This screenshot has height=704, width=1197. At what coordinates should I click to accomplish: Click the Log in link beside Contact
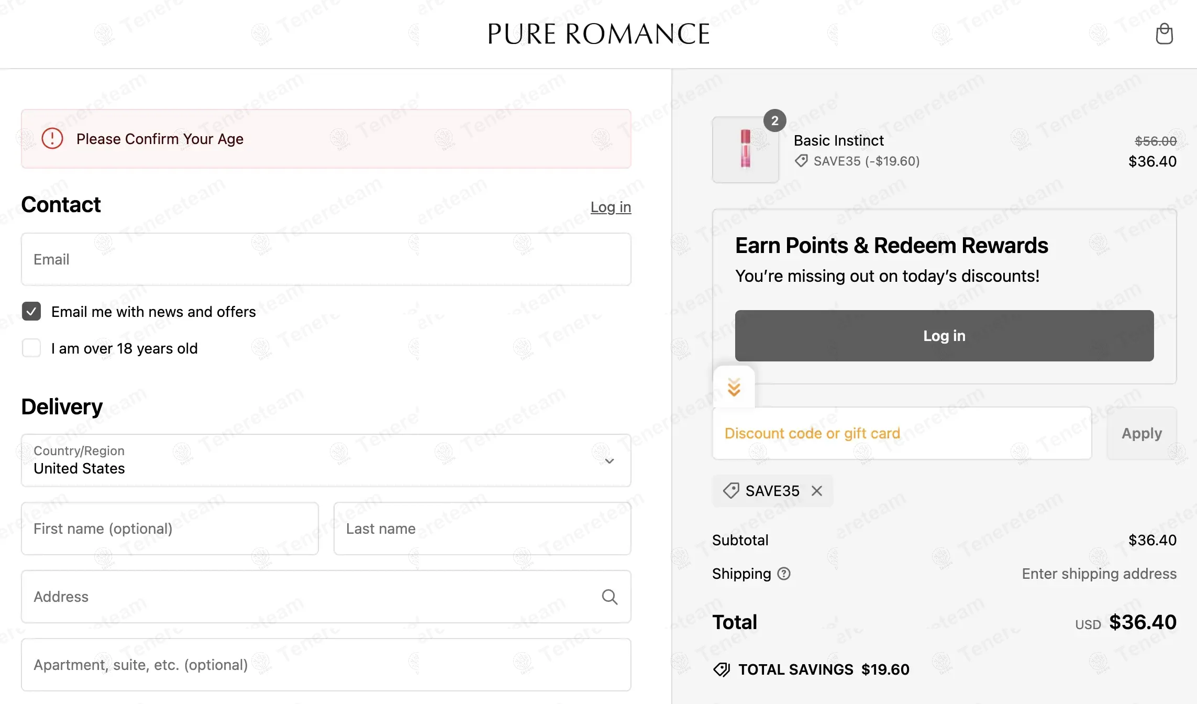point(611,207)
